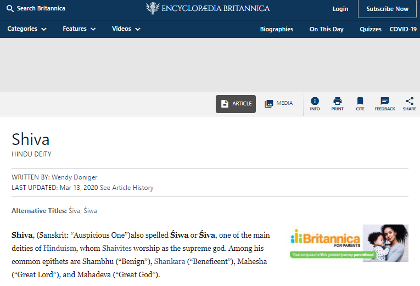The height and width of the screenshot is (286, 420).
Task: Click the Article document icon
Action: [225, 104]
